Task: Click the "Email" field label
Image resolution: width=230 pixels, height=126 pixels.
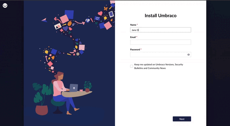Action: (133, 37)
